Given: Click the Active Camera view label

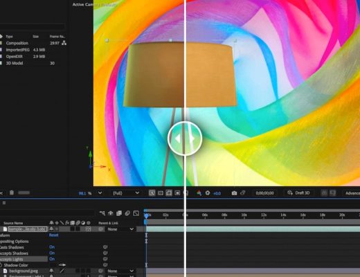Looking at the screenshot, I should pyautogui.click(x=95, y=4).
